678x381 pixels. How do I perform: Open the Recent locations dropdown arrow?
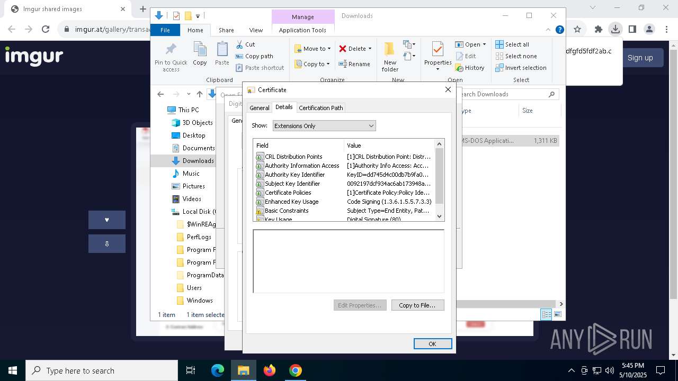coord(189,94)
